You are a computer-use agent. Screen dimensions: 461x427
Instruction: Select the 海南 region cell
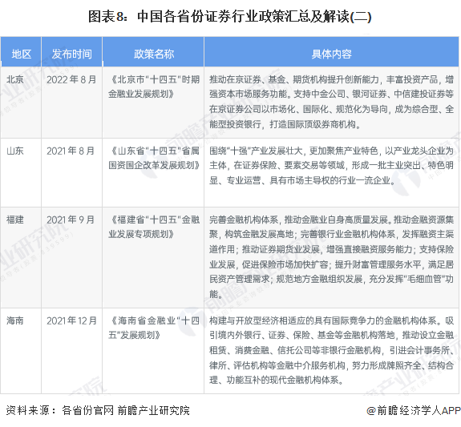(x=15, y=320)
